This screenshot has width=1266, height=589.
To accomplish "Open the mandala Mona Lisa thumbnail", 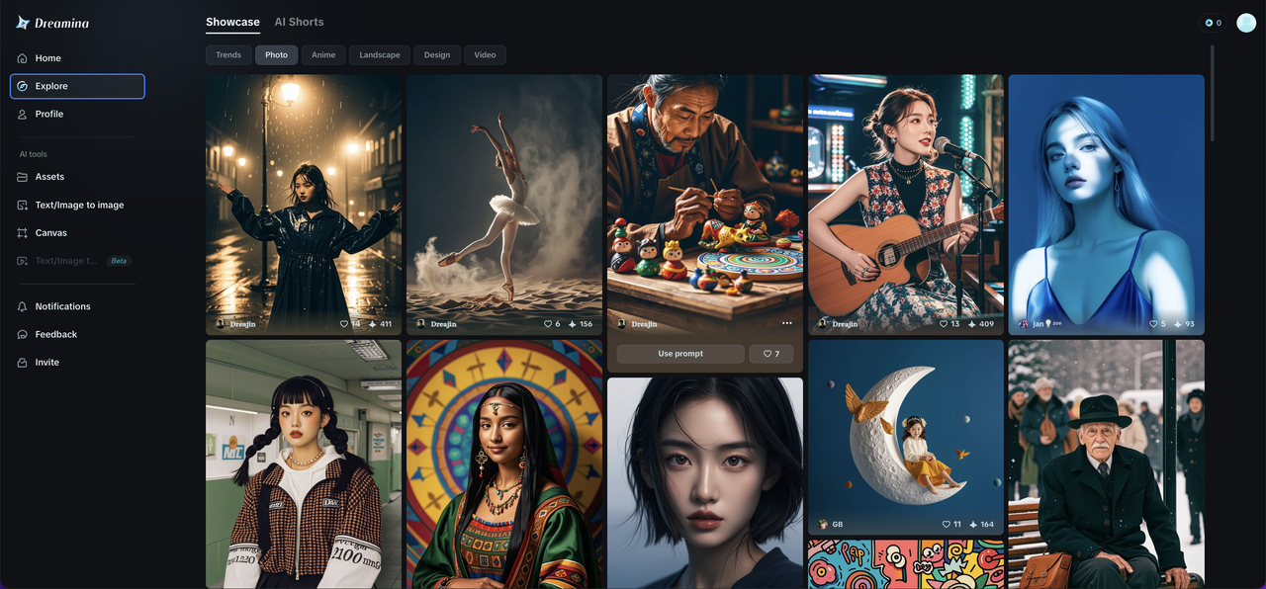I will [504, 464].
